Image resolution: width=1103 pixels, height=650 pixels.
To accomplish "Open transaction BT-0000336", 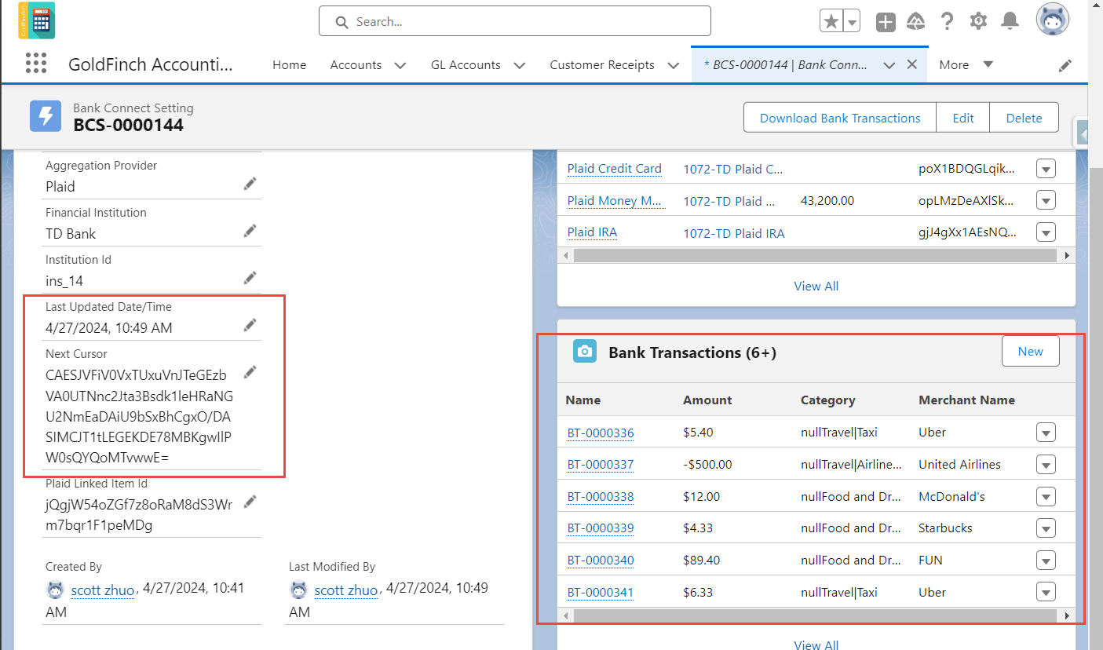I will point(600,433).
